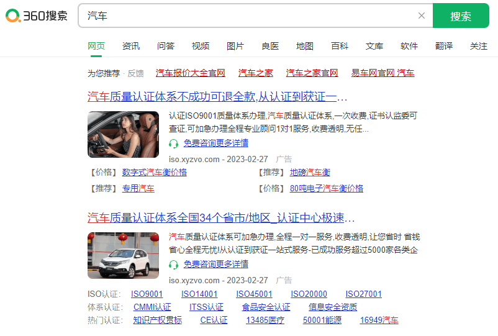
Task: Open the ISO45001 link
Action: [x=254, y=294]
